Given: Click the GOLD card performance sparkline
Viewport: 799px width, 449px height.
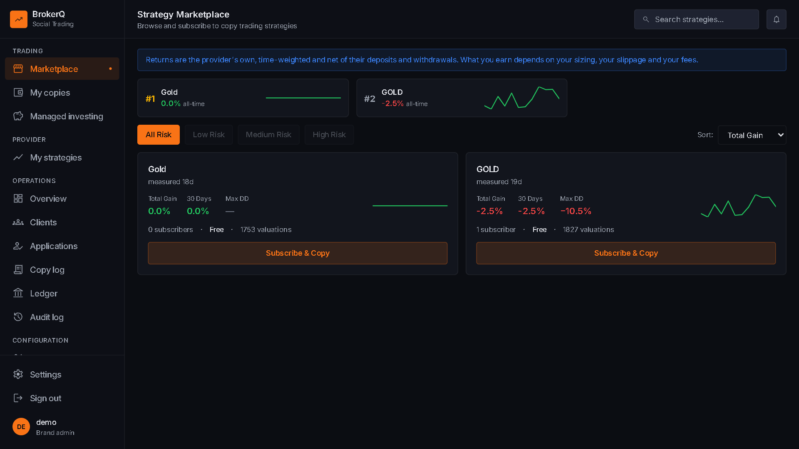Looking at the screenshot, I should click(738, 205).
